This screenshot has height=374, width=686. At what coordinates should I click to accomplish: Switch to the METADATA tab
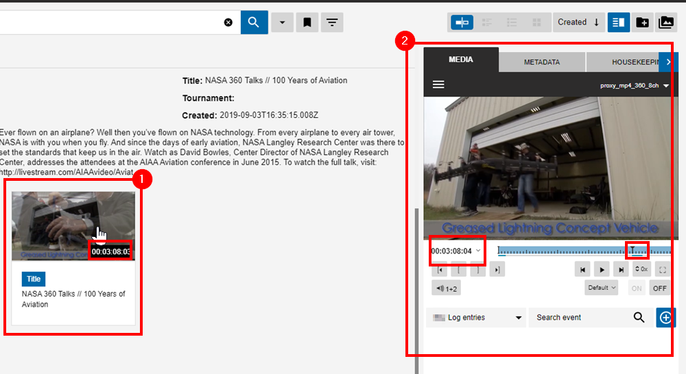(541, 62)
